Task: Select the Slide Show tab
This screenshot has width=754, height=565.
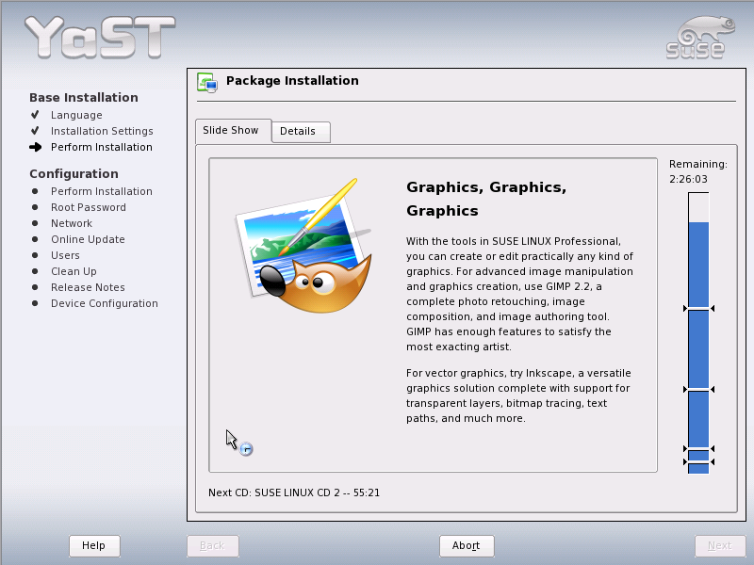Action: (233, 131)
